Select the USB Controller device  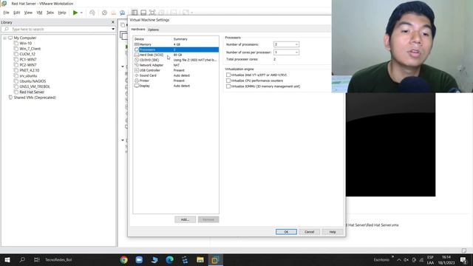click(176, 70)
